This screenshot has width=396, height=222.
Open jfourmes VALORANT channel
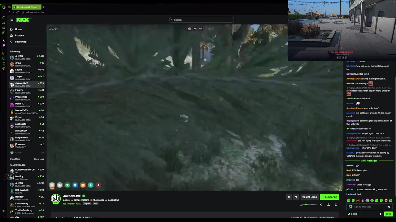27,146
